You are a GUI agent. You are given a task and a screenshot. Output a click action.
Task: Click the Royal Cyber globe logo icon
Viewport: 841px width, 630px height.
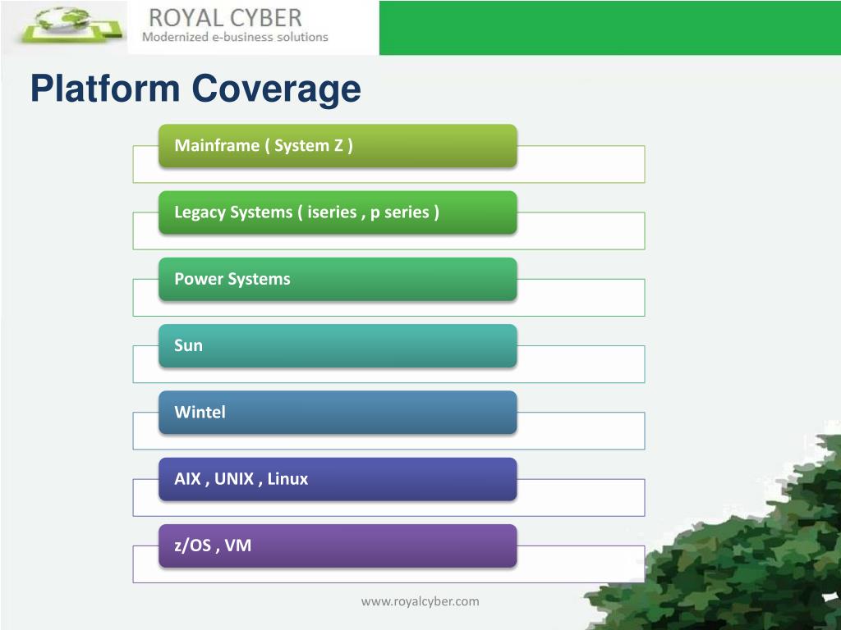point(71,25)
